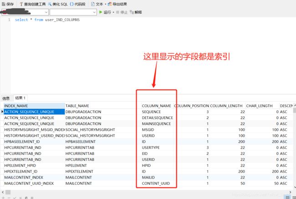Expand the 运行 run options arrow
This screenshot has height=199, width=296.
[113, 12]
